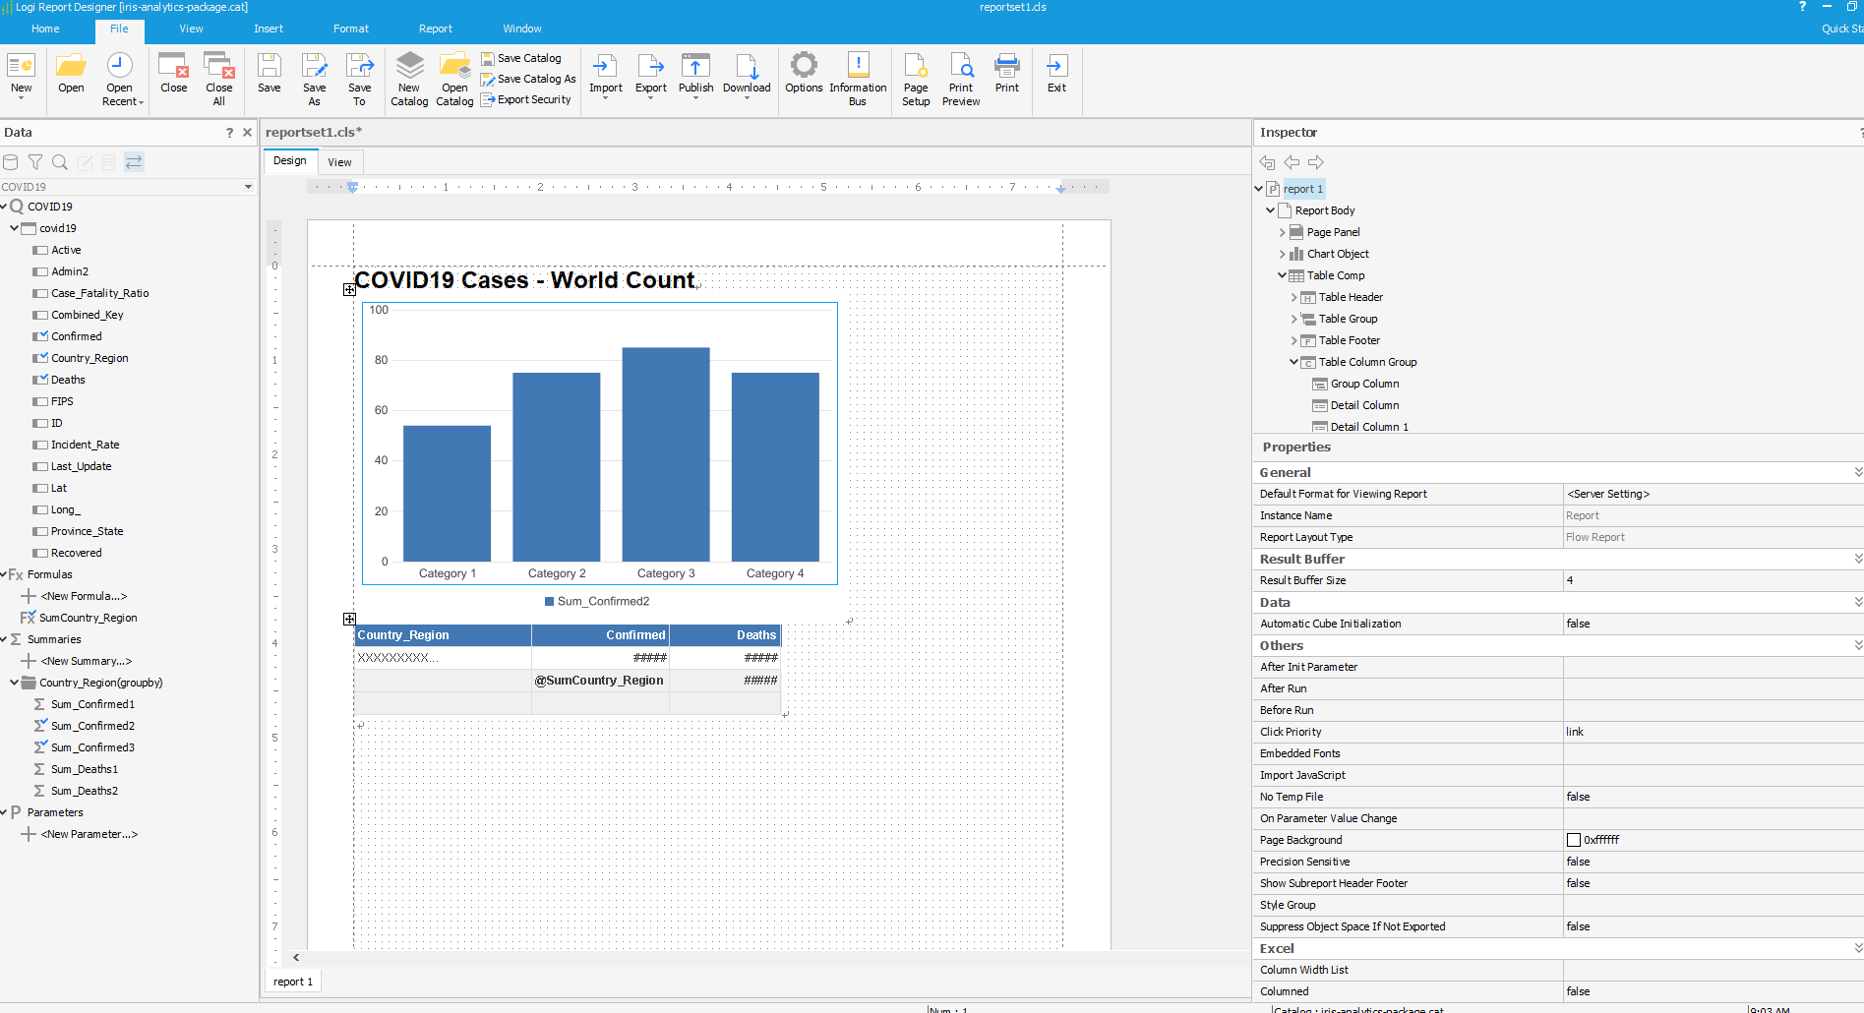The height and width of the screenshot is (1013, 1864).
Task: Toggle the swap arrows button in Data panel
Action: pyautogui.click(x=134, y=162)
